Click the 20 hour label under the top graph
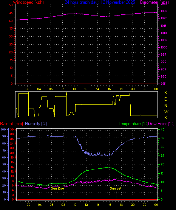This screenshot has width=176, height=210. (133, 89)
